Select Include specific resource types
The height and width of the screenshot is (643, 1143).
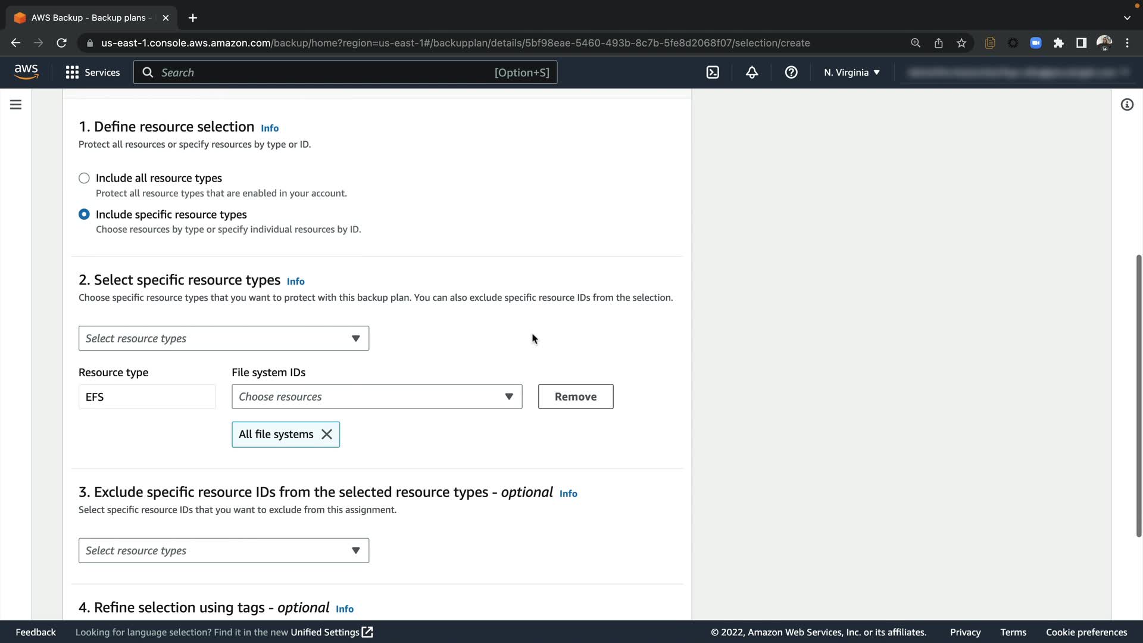click(x=84, y=214)
